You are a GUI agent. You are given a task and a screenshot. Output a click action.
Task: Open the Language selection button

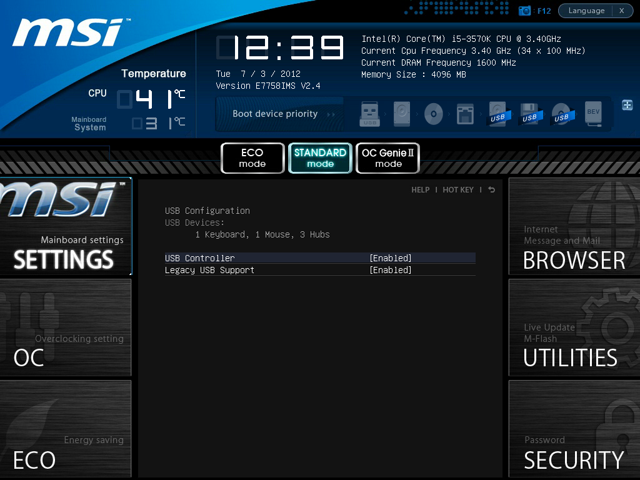[586, 11]
